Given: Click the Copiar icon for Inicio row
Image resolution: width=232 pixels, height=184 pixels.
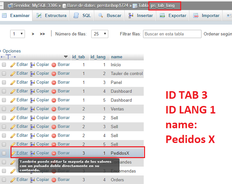Looking at the screenshot, I should [32, 65].
